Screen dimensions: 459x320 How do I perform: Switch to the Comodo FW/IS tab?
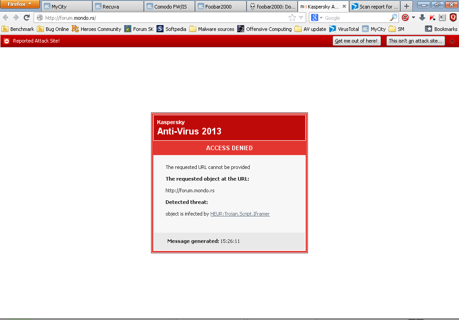(x=169, y=6)
